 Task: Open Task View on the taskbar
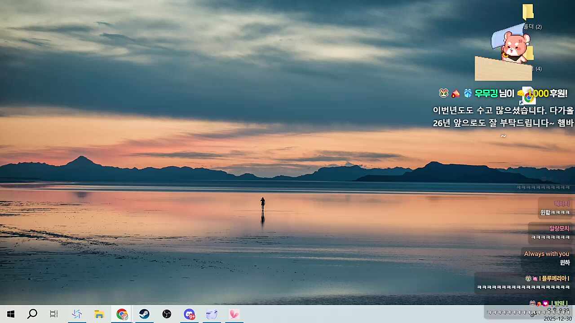(x=54, y=314)
